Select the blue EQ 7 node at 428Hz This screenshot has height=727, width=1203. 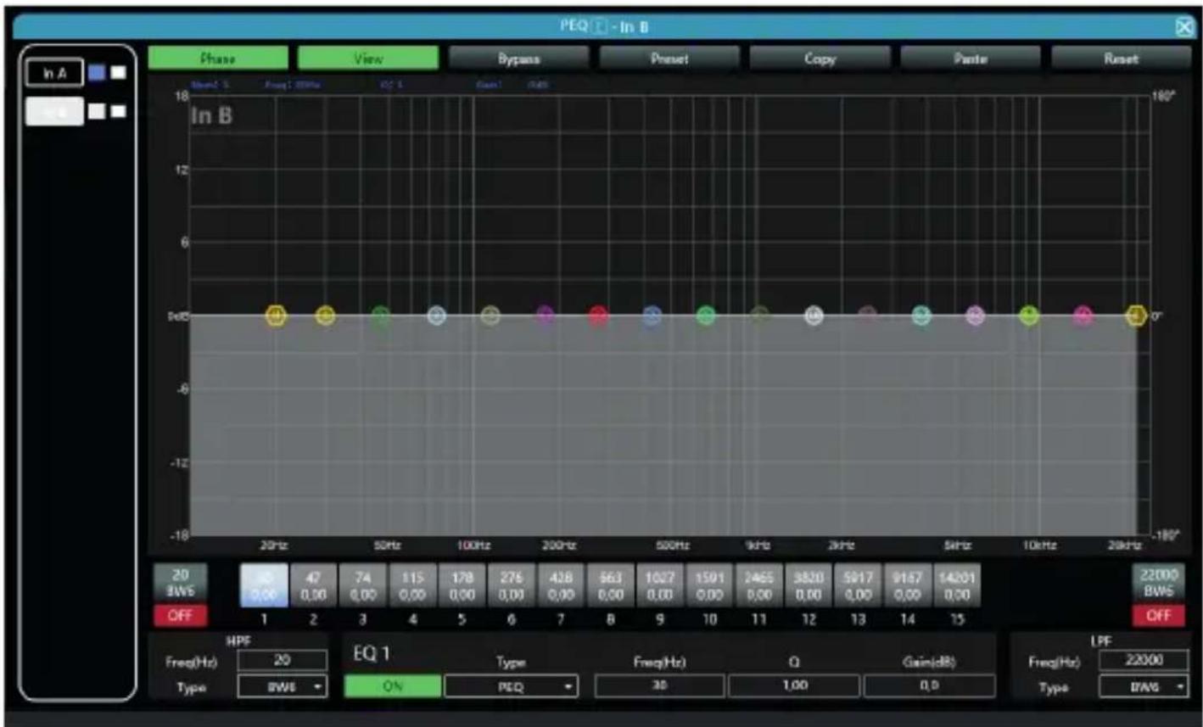click(x=652, y=316)
